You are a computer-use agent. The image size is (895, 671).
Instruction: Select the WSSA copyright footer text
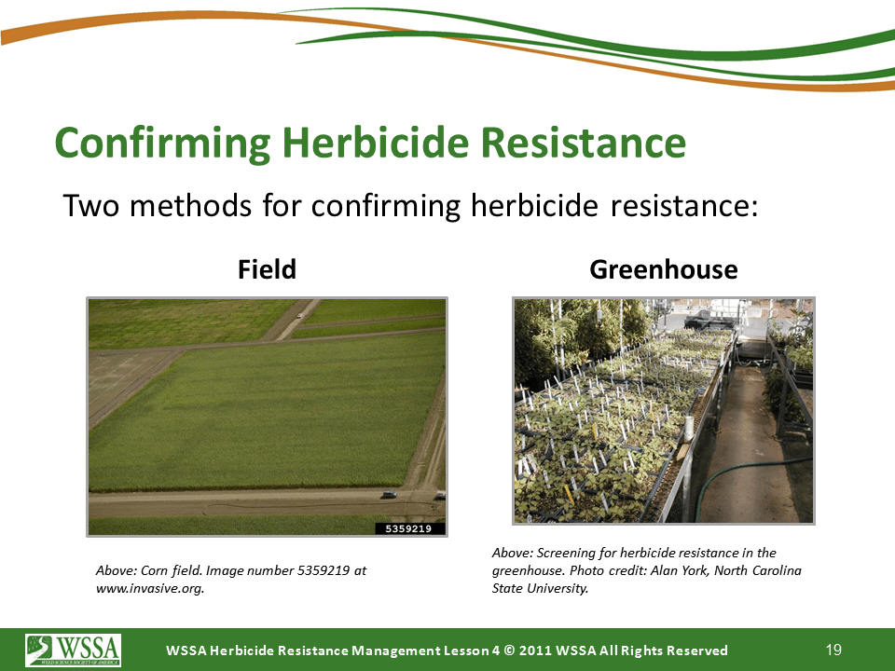tap(447, 650)
